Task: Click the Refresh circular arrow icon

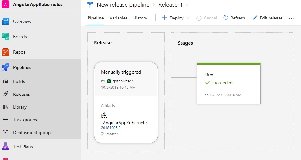Action: [x=226, y=18]
